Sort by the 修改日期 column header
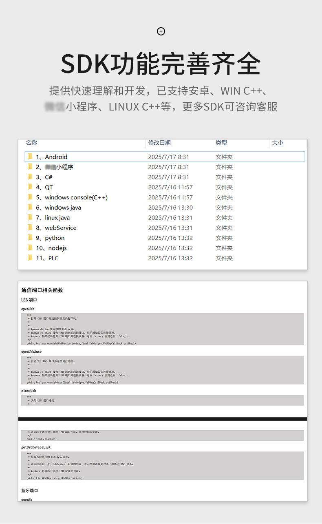 (159, 143)
